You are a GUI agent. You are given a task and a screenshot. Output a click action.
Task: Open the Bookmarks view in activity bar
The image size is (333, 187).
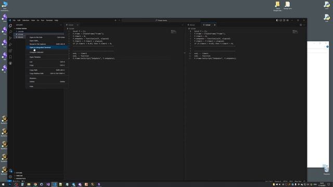[x=10, y=57]
